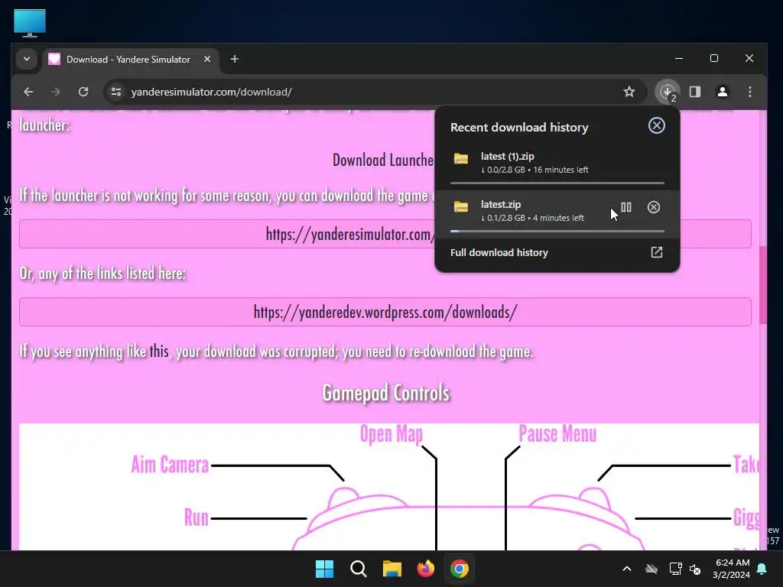
Task: Toggle the Chrome side panel
Action: coord(695,92)
